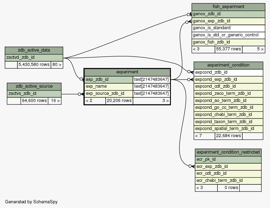Screen dimensions: 270x208
Task: Click the expcond_exp_zdb_id column row
Action: [228, 79]
